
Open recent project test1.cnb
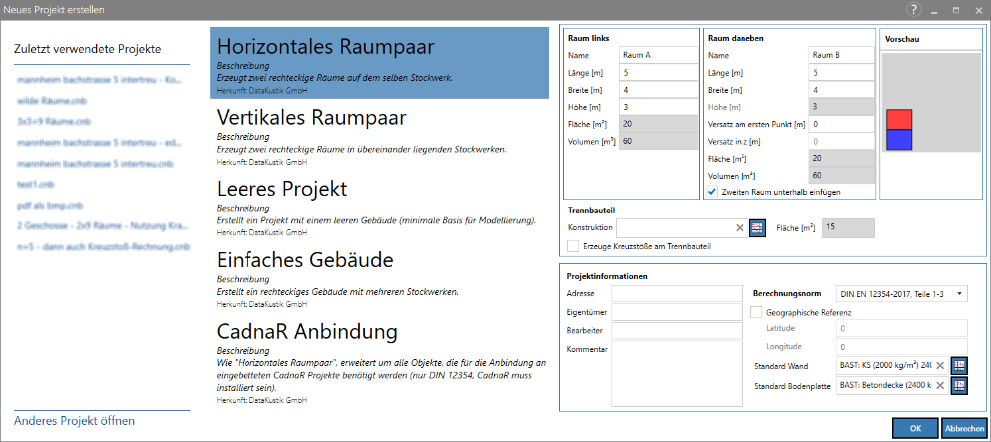[36, 185]
